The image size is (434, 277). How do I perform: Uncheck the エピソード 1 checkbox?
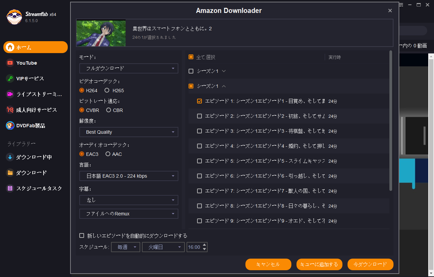pos(199,101)
